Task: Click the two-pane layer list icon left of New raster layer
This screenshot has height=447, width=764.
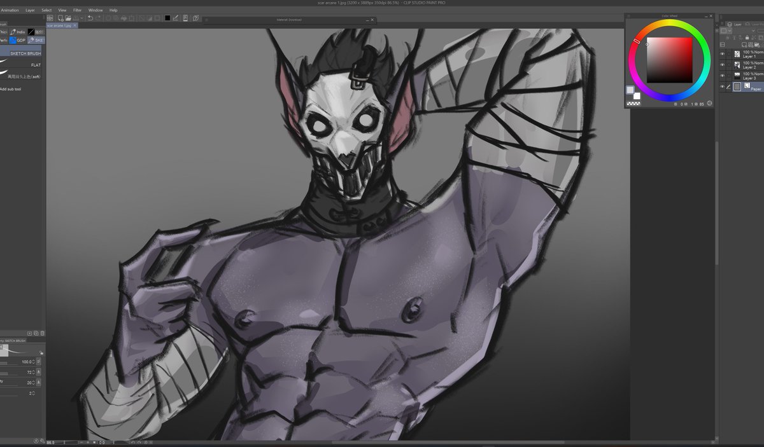Action: (722, 45)
